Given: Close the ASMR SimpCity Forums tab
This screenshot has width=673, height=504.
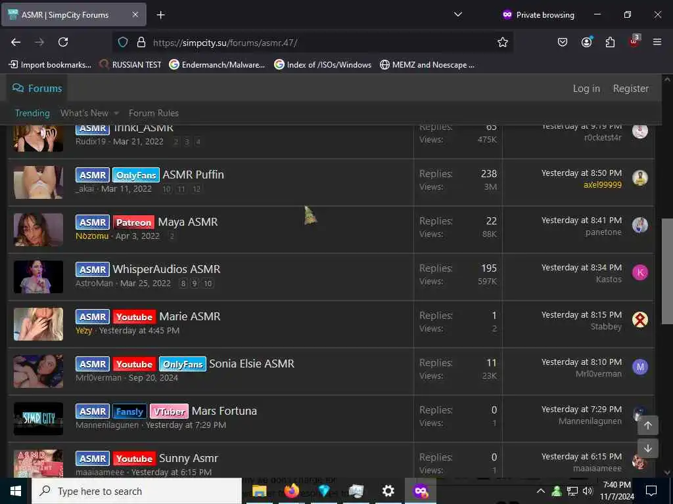Looking at the screenshot, I should click(x=135, y=14).
